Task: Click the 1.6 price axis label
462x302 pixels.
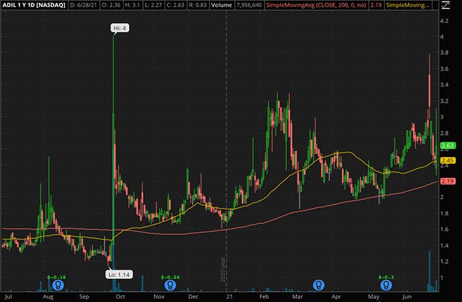Action: (445, 230)
